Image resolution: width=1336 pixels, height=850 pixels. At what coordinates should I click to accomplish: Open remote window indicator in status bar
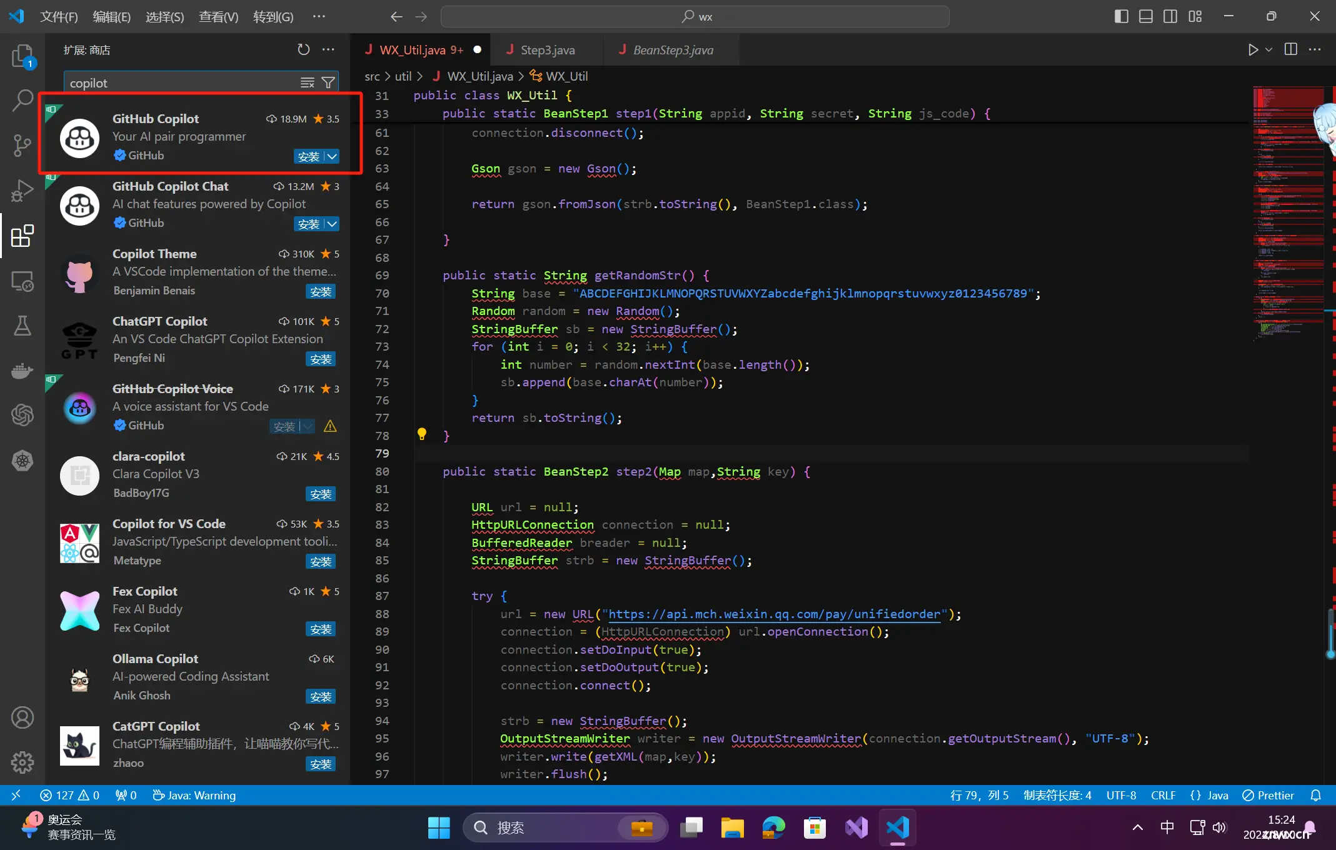(16, 795)
